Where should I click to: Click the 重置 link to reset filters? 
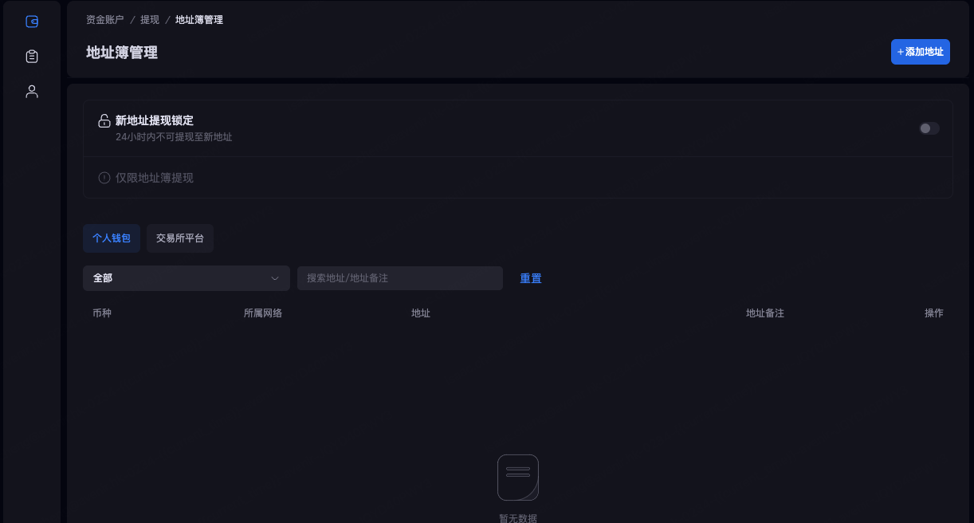click(531, 278)
